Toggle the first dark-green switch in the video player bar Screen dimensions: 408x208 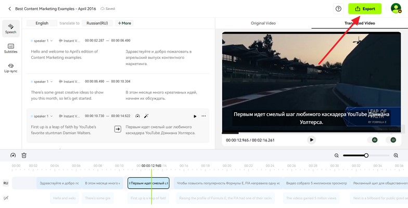pyautogui.click(x=373, y=140)
